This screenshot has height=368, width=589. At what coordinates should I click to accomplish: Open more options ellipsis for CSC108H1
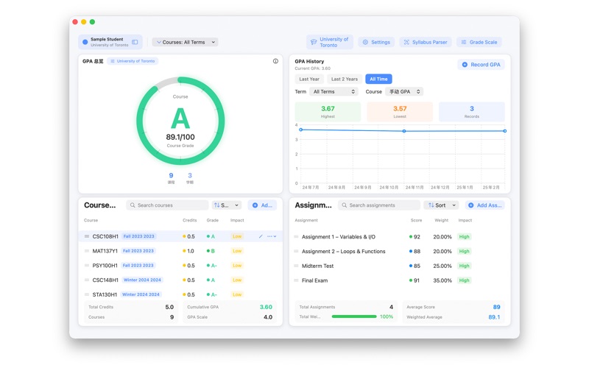click(x=269, y=236)
